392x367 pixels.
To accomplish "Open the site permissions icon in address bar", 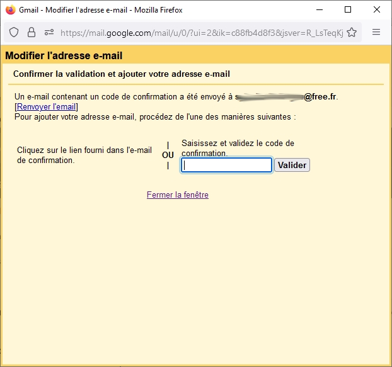I will click(x=49, y=32).
